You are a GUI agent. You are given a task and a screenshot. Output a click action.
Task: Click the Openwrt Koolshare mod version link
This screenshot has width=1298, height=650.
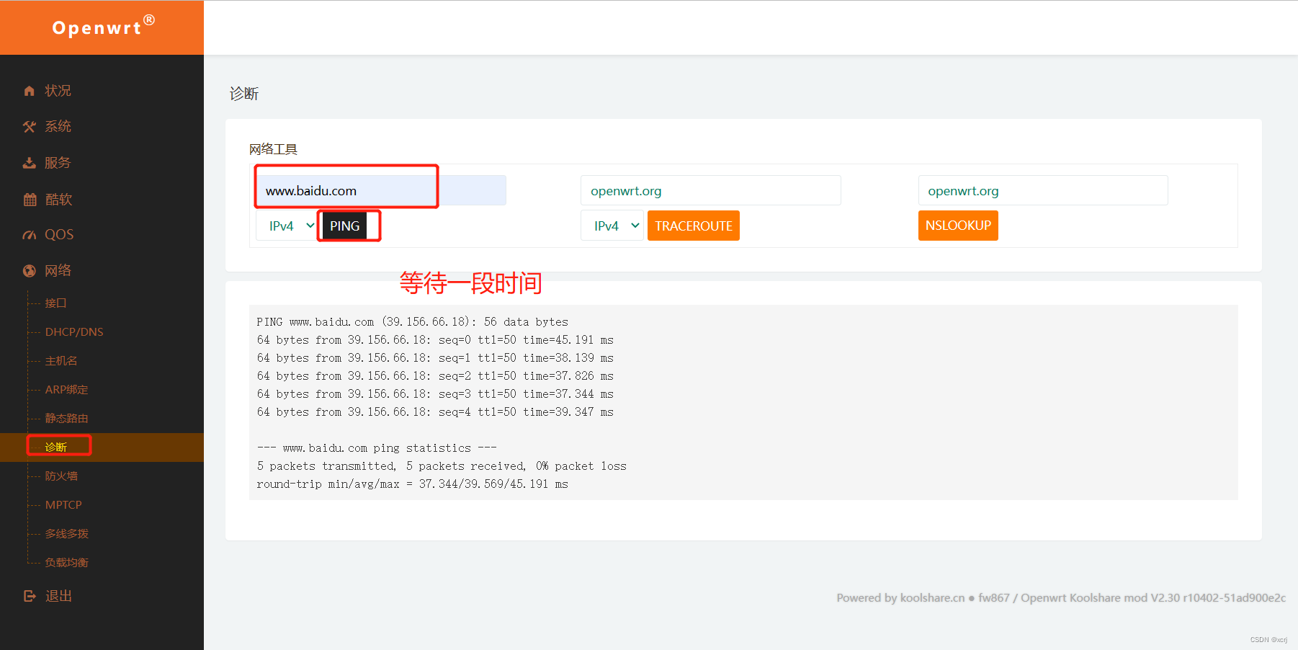pos(1153,597)
